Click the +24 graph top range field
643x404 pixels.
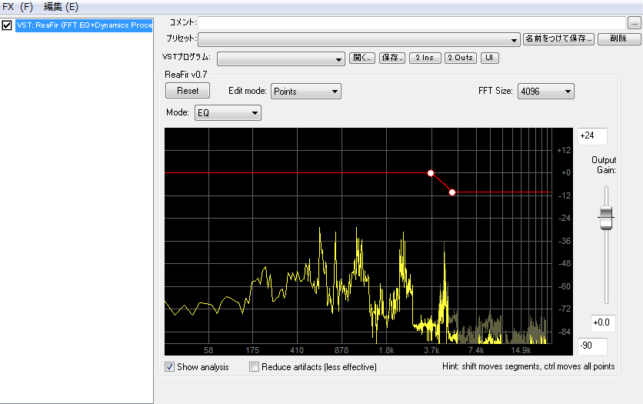point(592,135)
